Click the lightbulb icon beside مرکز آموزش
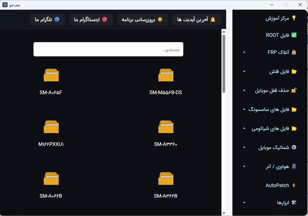 [294, 18]
